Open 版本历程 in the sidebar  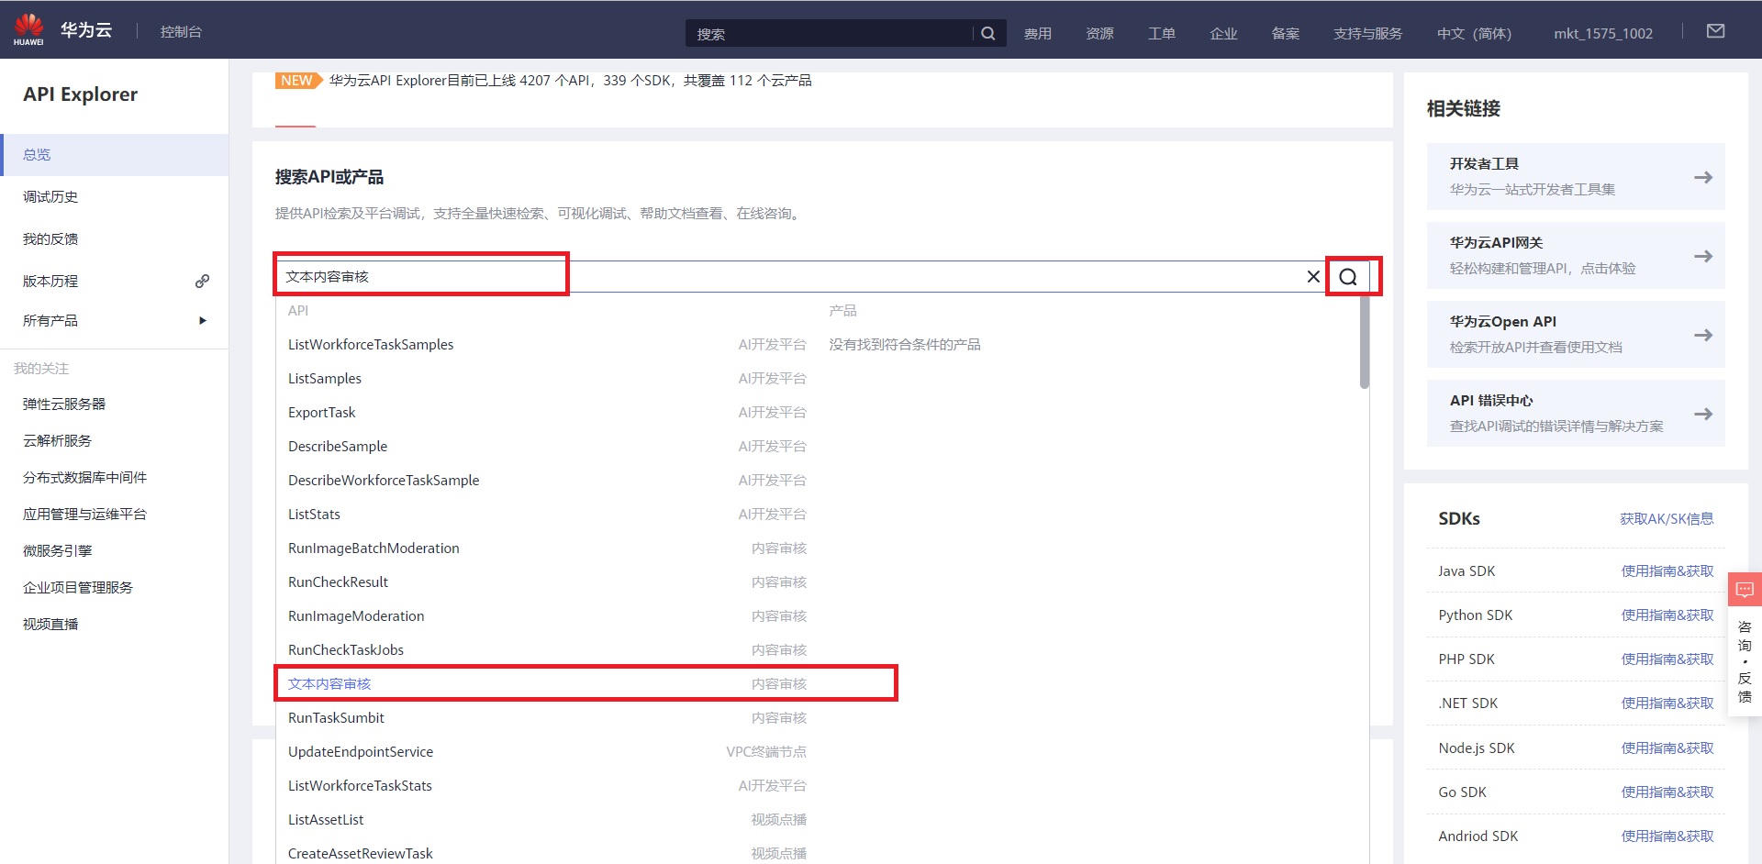tap(50, 281)
